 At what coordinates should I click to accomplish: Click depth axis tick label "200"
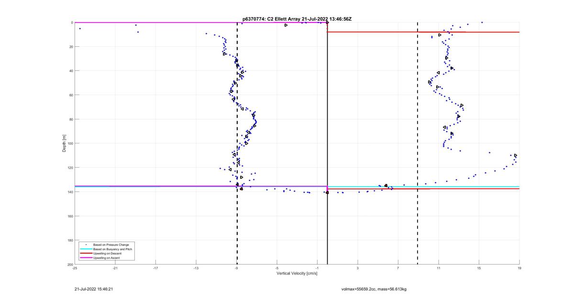pos(69,265)
